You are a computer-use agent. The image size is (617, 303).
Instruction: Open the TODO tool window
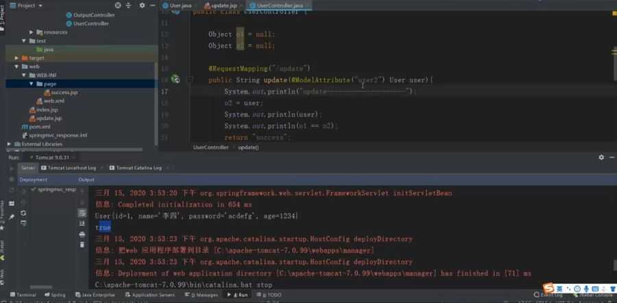click(x=269, y=295)
